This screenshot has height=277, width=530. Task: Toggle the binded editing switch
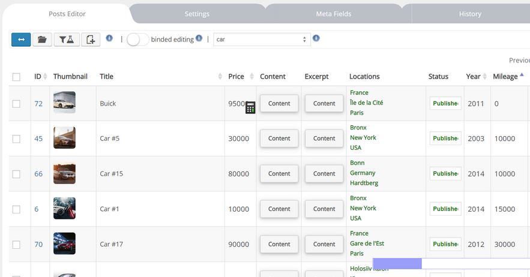point(137,40)
